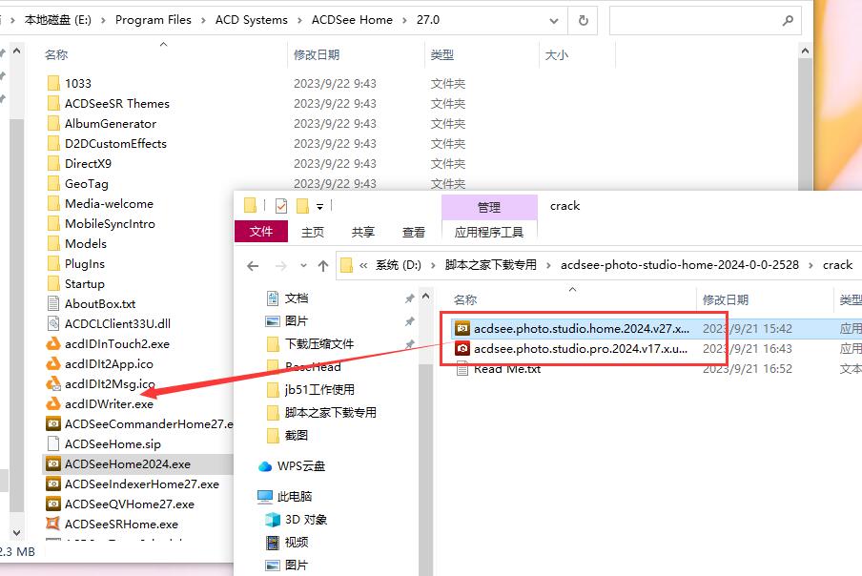Screen dimensions: 862x576
Task: Go back in crack window
Action: tap(253, 266)
